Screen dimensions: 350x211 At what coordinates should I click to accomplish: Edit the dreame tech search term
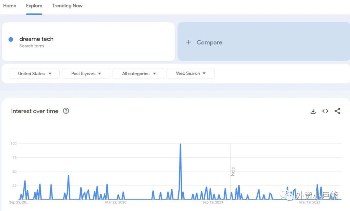[x=36, y=39]
